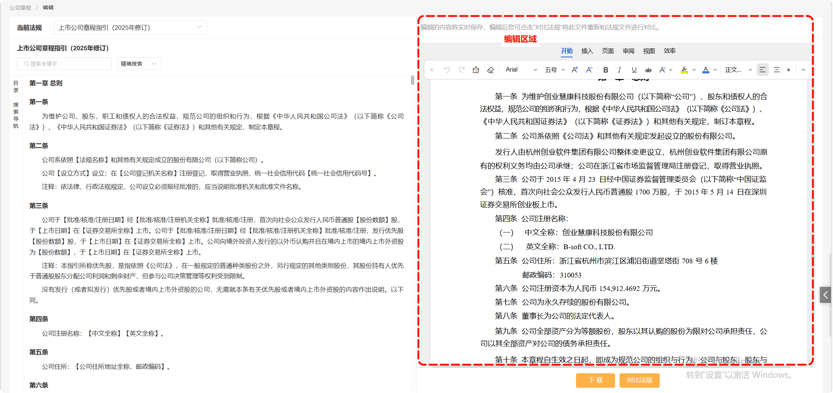Open the Arial font family dropdown
The height and width of the screenshot is (393, 833).
(x=521, y=70)
